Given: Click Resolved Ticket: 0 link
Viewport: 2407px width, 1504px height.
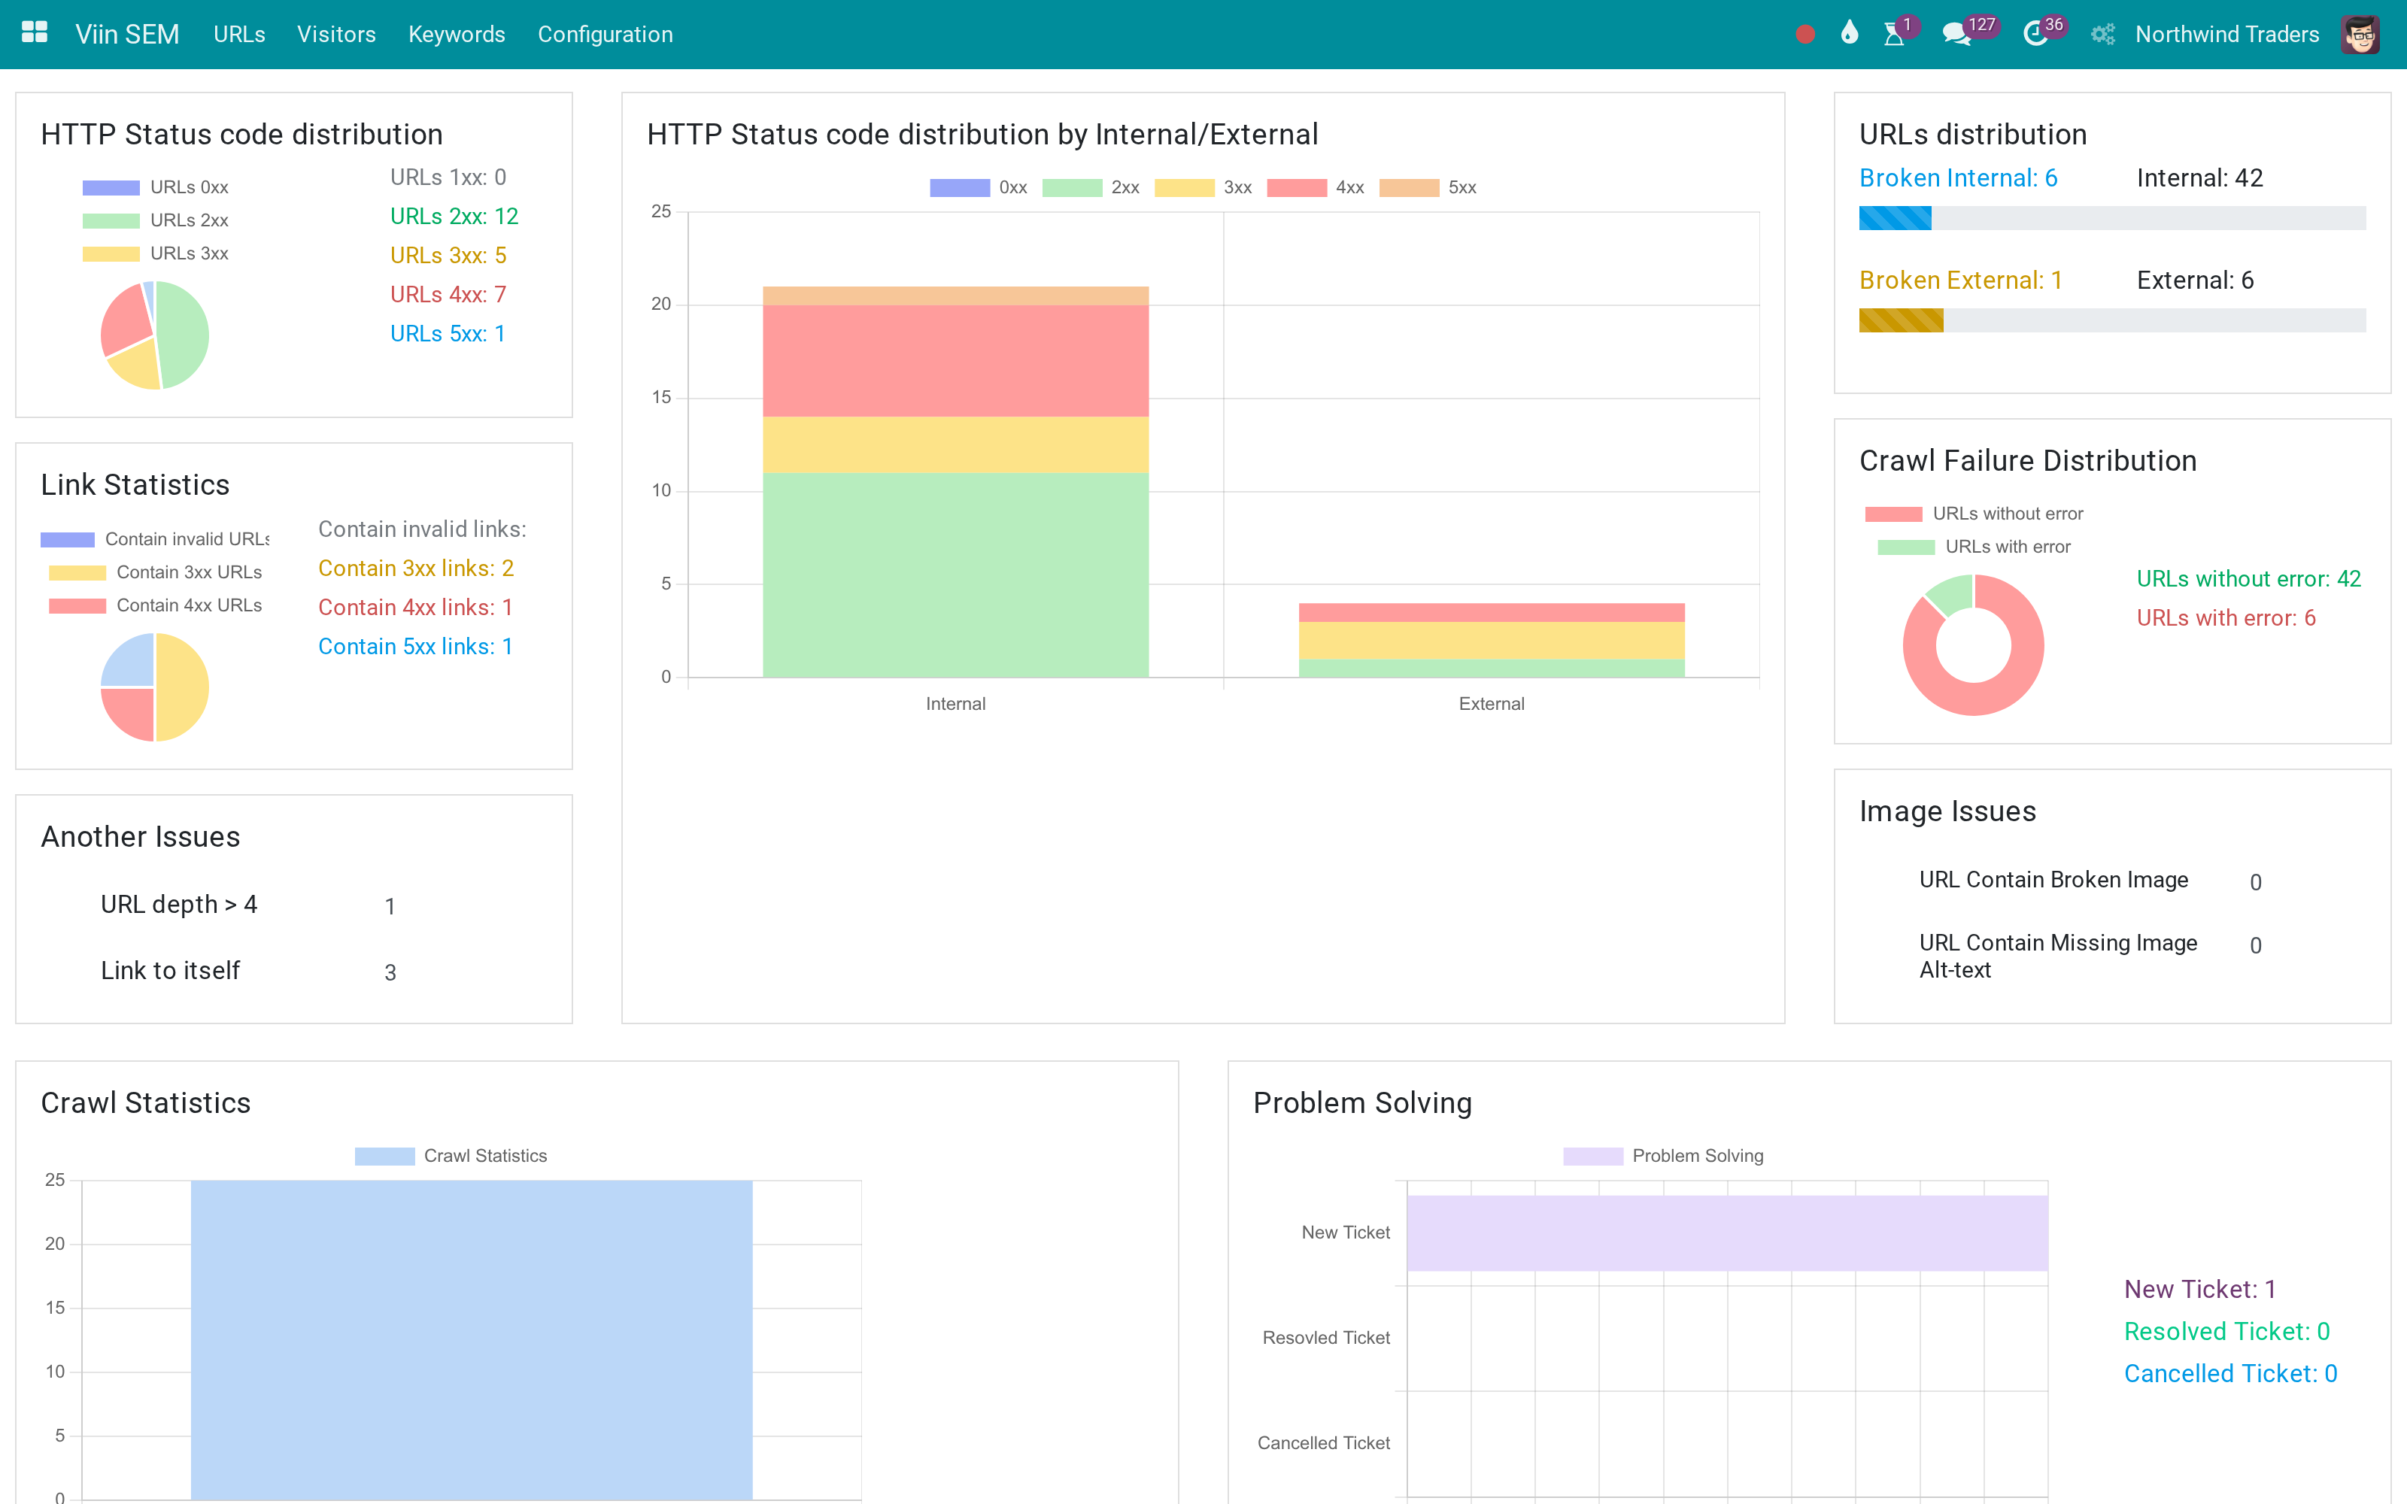Looking at the screenshot, I should [x=2227, y=1331].
